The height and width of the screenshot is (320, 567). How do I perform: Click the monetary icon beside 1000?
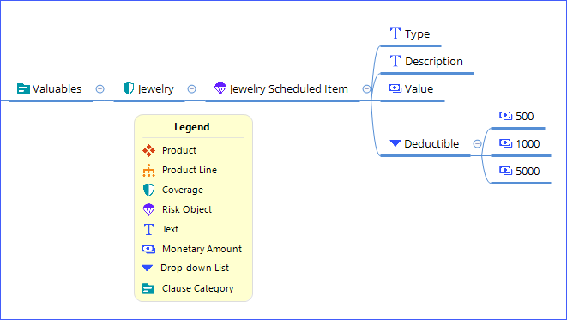point(505,143)
